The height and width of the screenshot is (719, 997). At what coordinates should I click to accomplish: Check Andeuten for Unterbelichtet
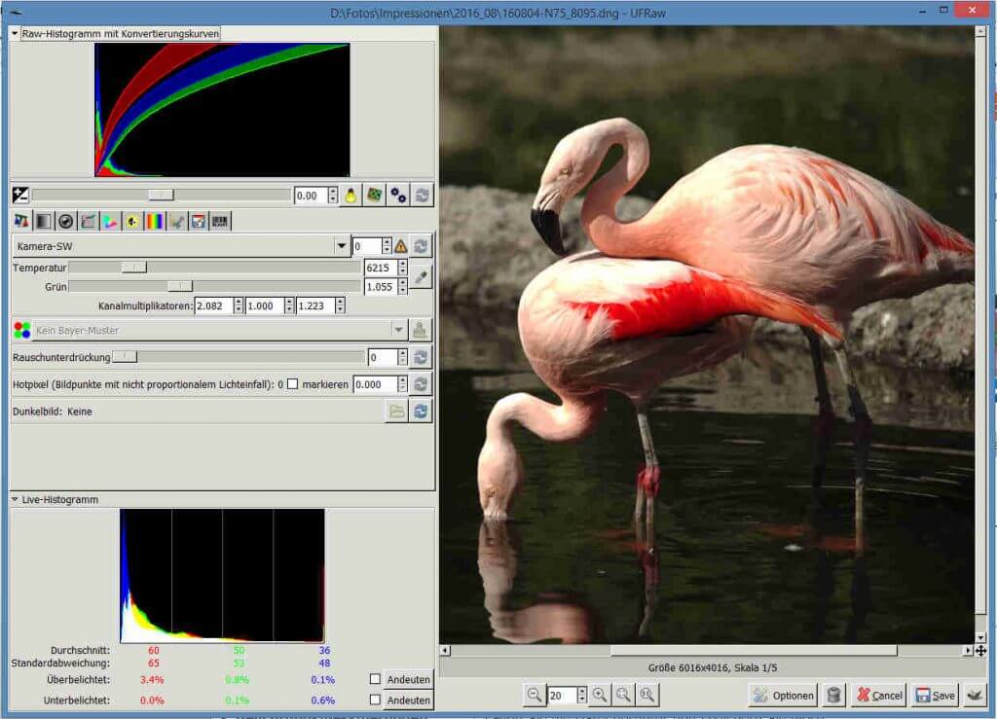tap(375, 700)
